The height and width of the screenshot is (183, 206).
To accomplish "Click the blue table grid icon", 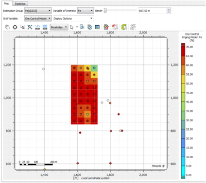I will click(97, 27).
